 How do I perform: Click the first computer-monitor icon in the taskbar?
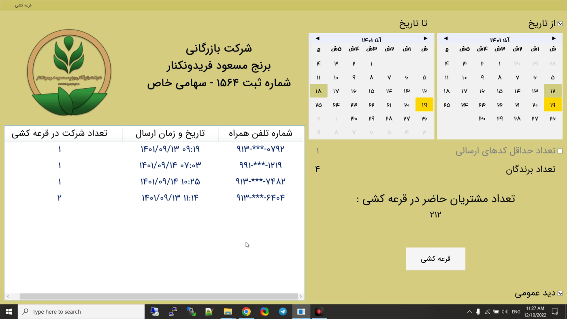[x=155, y=312]
